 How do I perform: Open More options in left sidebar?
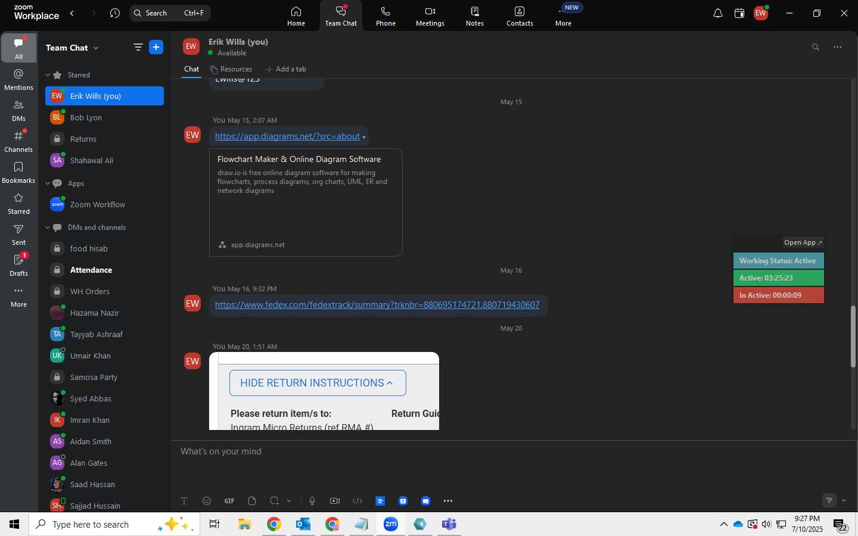[19, 296]
